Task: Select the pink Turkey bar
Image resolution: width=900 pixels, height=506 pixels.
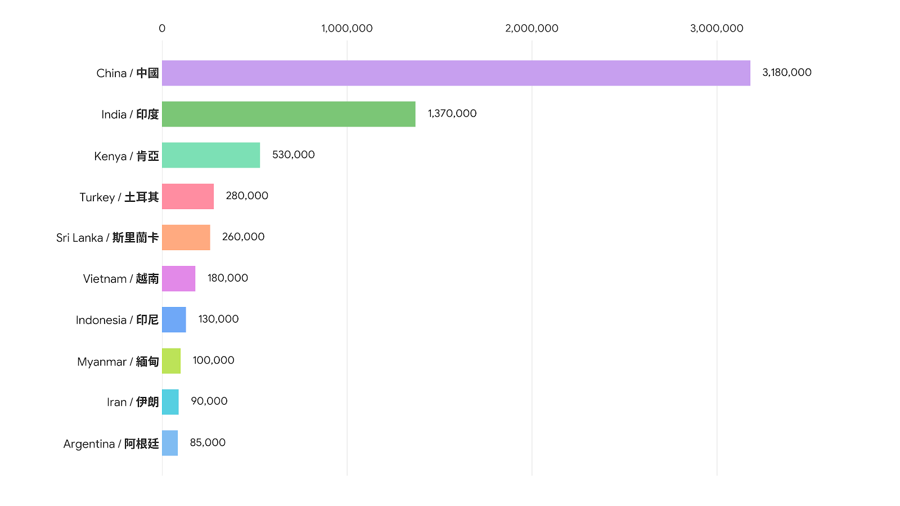Action: click(x=188, y=196)
